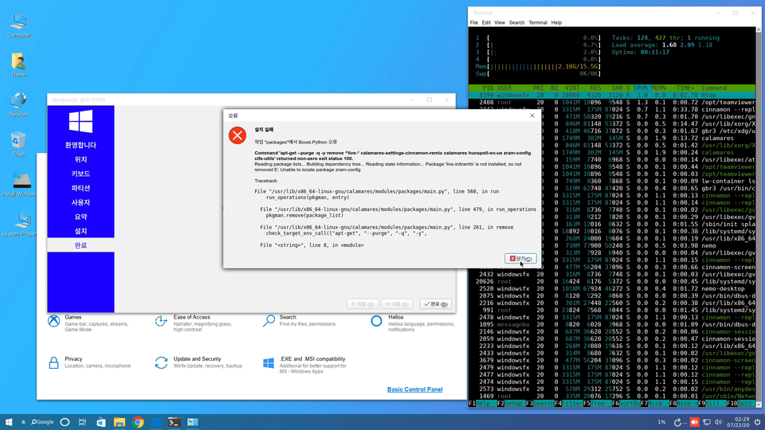Open the Privacy lock icon
Image resolution: width=765 pixels, height=430 pixels.
[53, 362]
